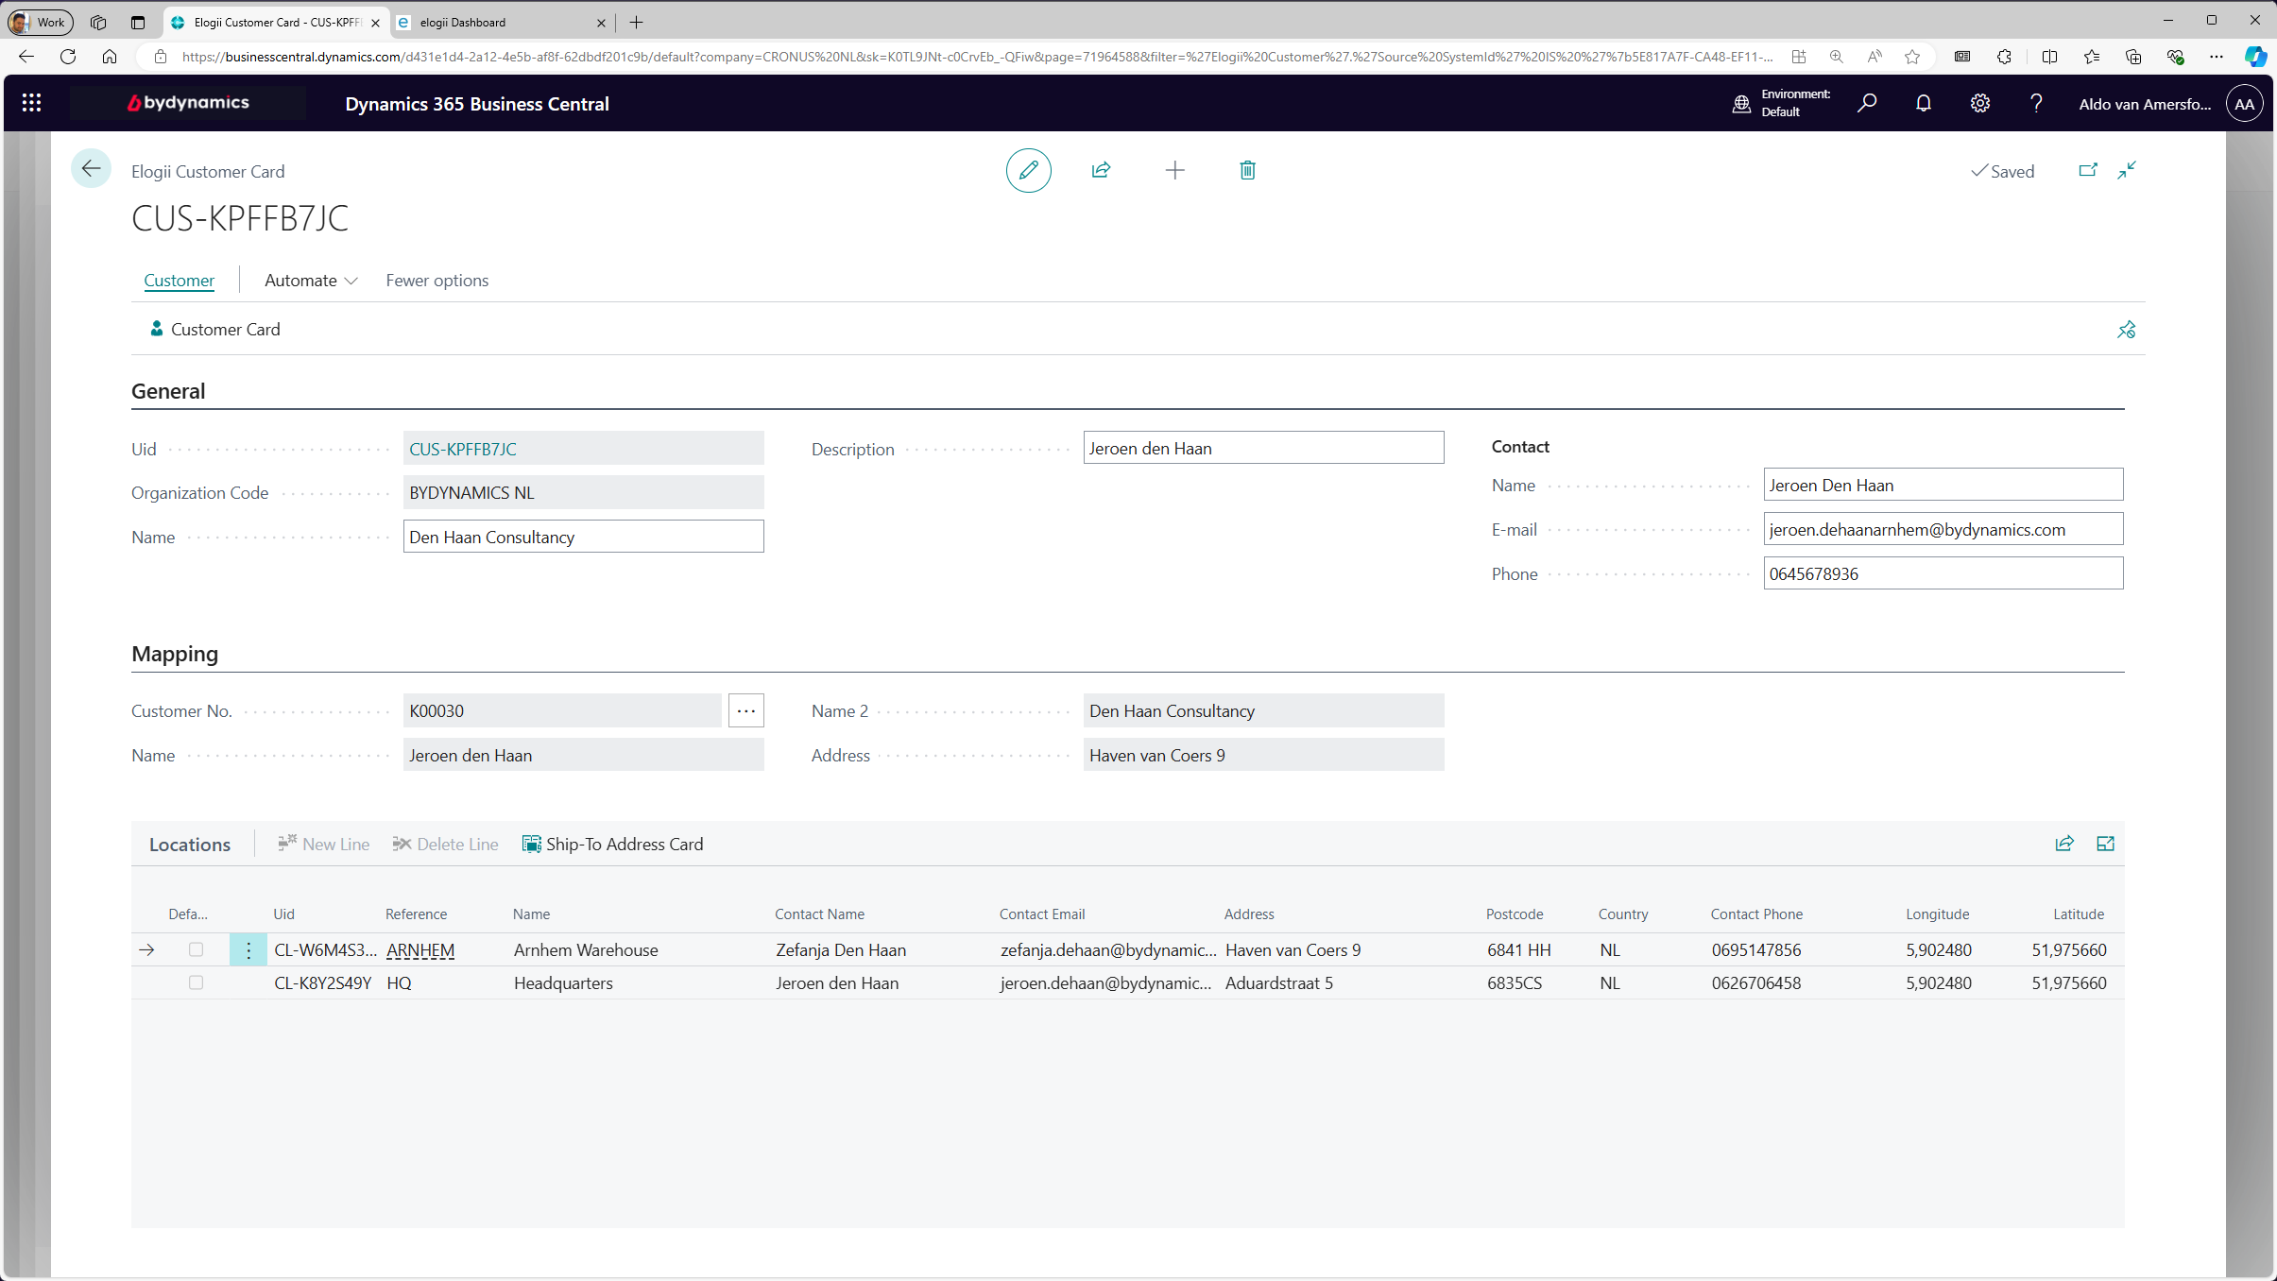Click the trash delete icon
2277x1281 pixels.
coord(1247,170)
